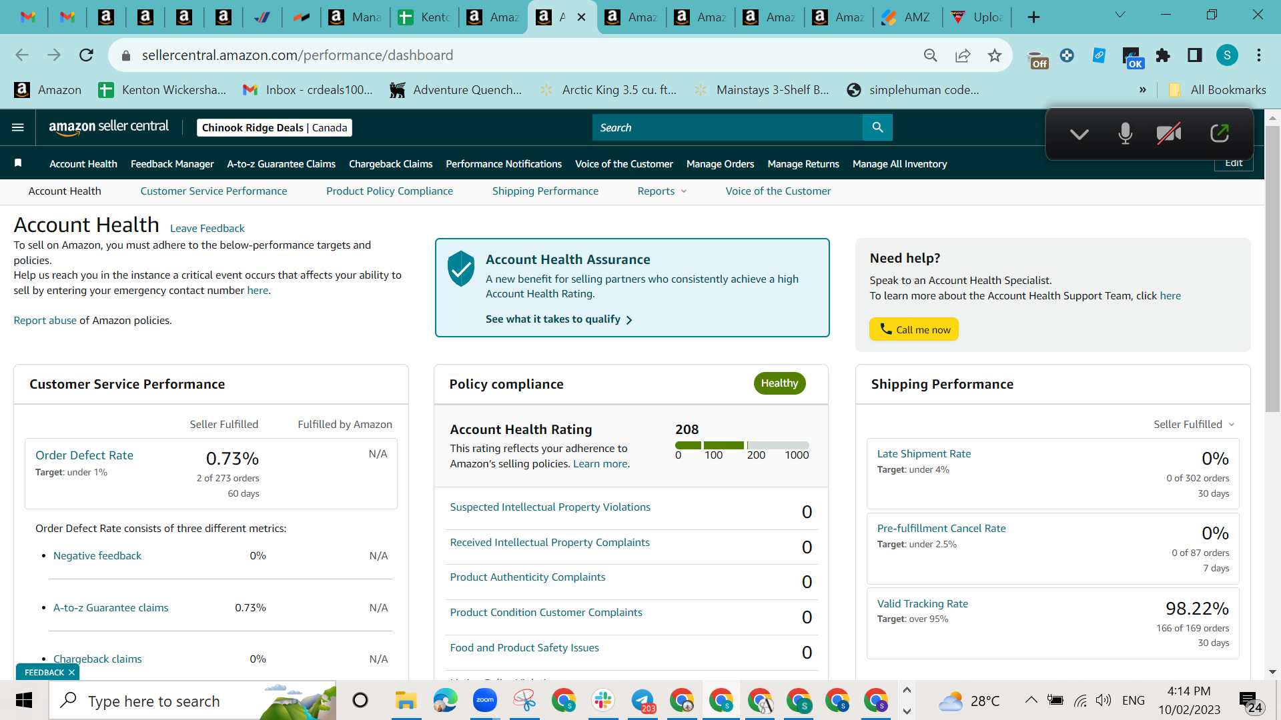Image resolution: width=1281 pixels, height=720 pixels.
Task: Open the Valid Tracking Rate link
Action: 923,604
